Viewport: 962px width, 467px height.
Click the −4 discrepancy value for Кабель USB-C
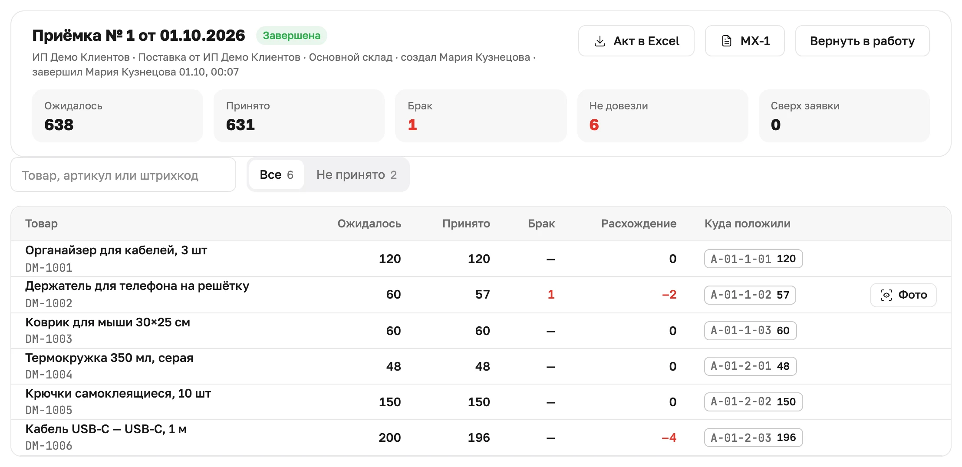[669, 437]
